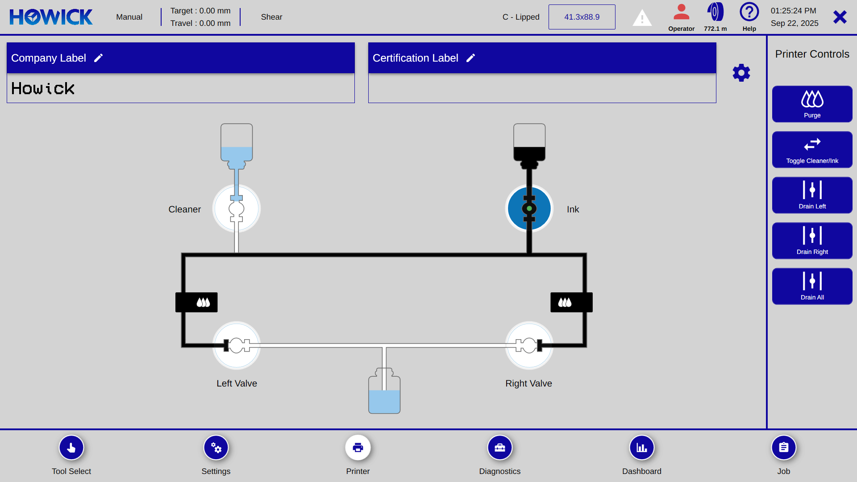This screenshot has width=857, height=482.
Task: Click the Purge icon in Printer Controls
Action: click(812, 100)
